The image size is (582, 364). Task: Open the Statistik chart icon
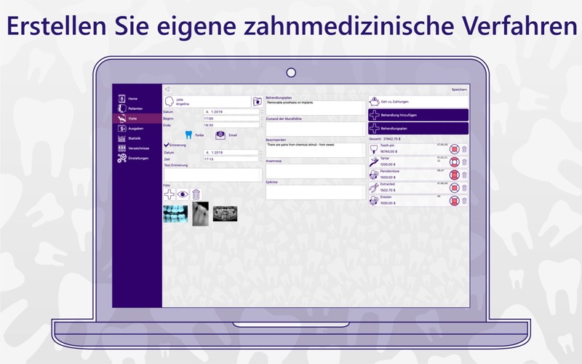click(121, 138)
